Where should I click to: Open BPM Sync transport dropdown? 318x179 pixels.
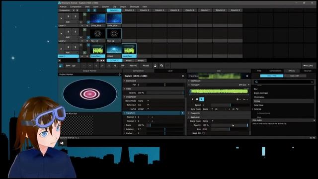tap(244, 85)
